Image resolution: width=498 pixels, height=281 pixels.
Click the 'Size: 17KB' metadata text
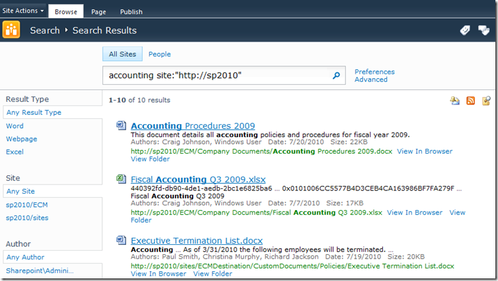[345, 204]
